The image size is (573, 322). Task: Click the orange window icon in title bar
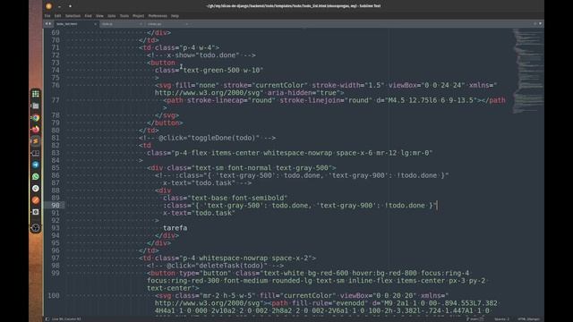pyautogui.click(x=48, y=6)
